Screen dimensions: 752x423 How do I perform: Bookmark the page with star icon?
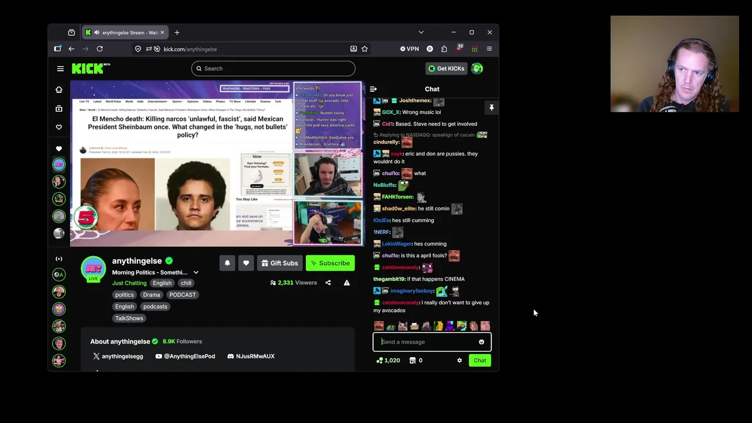click(365, 49)
